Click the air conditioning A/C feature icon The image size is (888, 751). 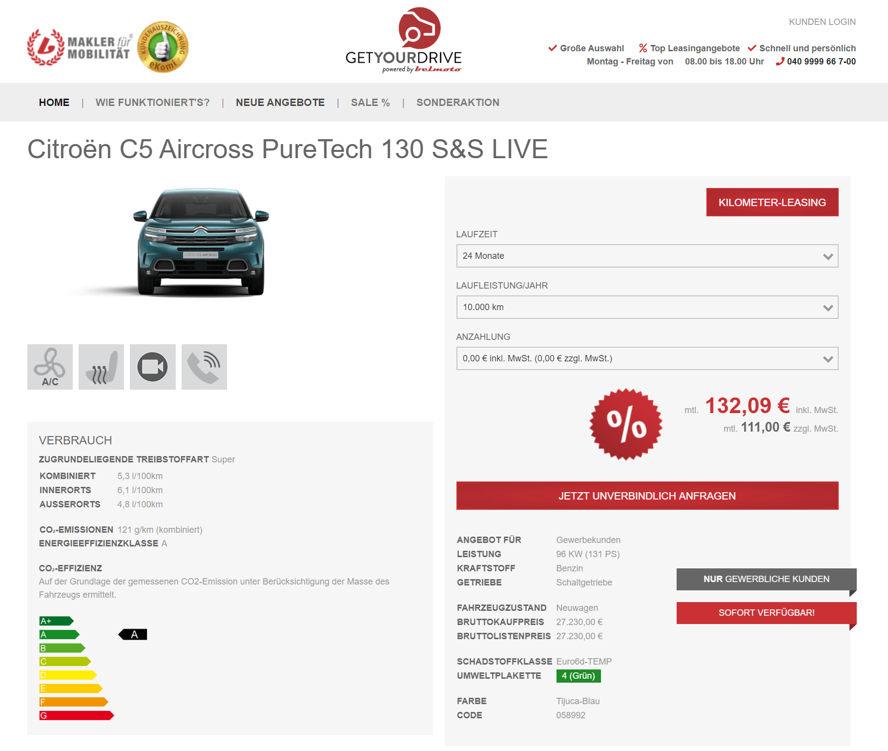click(50, 367)
